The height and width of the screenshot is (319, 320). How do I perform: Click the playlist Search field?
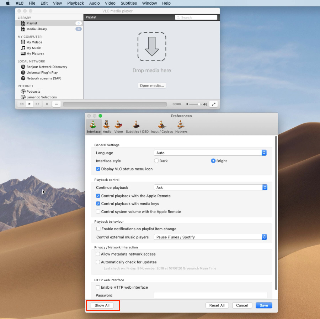pos(196,17)
